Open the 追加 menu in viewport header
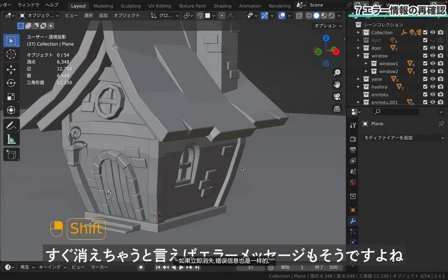Screen dimensions: 448x280 coord(103,15)
